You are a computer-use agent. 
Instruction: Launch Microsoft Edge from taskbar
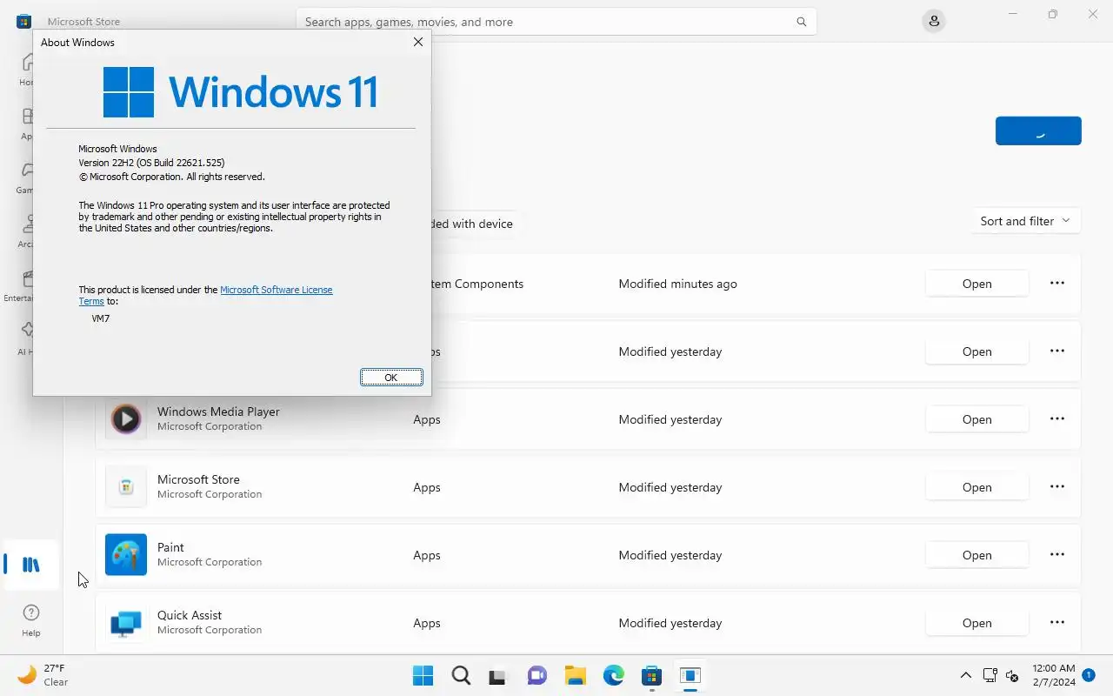coord(614,675)
